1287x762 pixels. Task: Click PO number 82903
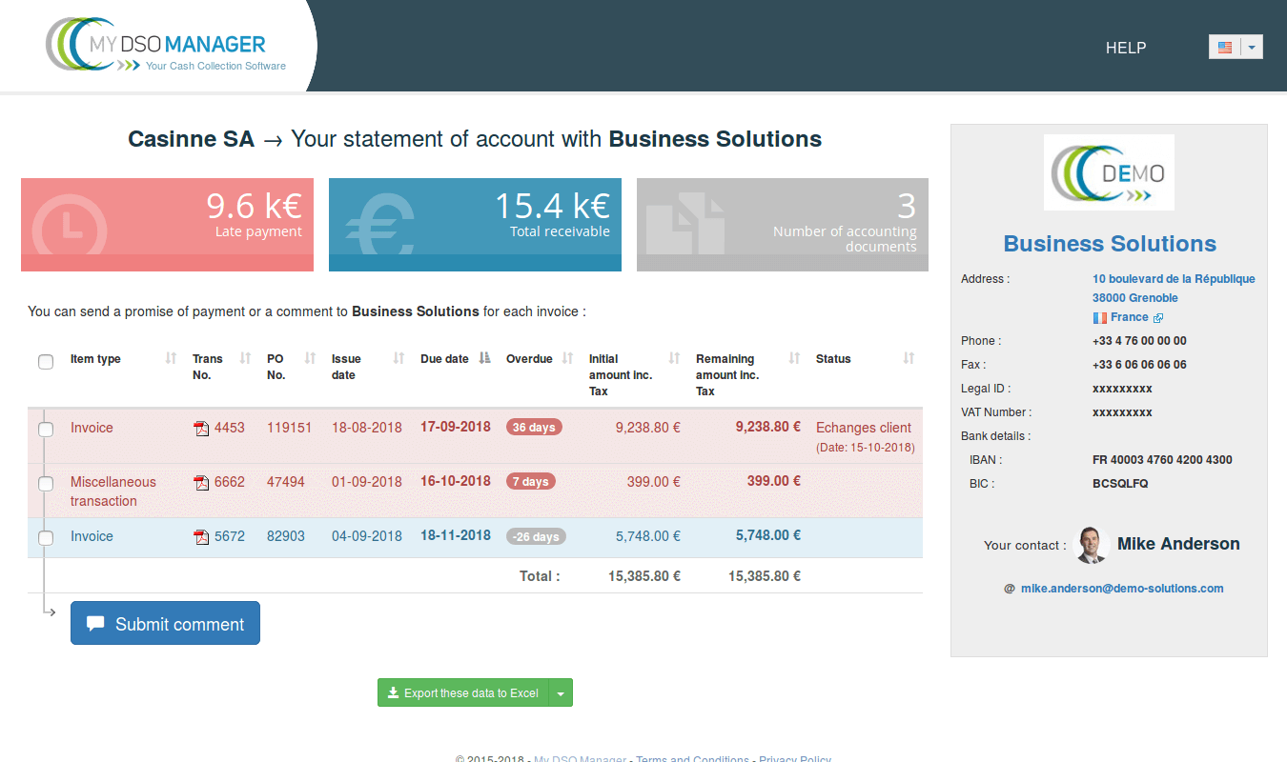point(286,536)
